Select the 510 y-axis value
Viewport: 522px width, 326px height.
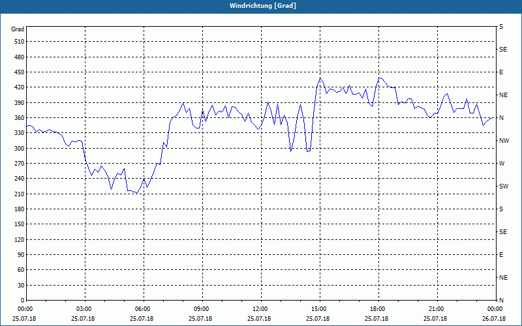[20, 42]
